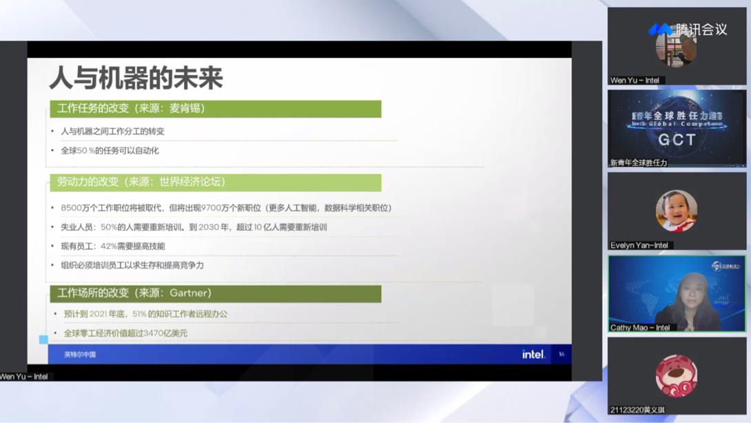Click the slide page number 16
This screenshot has width=751, height=423.
coord(561,354)
